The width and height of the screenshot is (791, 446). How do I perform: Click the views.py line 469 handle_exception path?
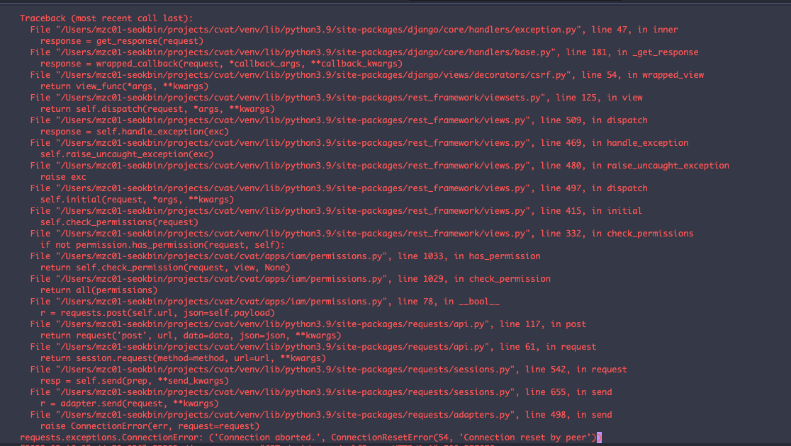pos(359,143)
